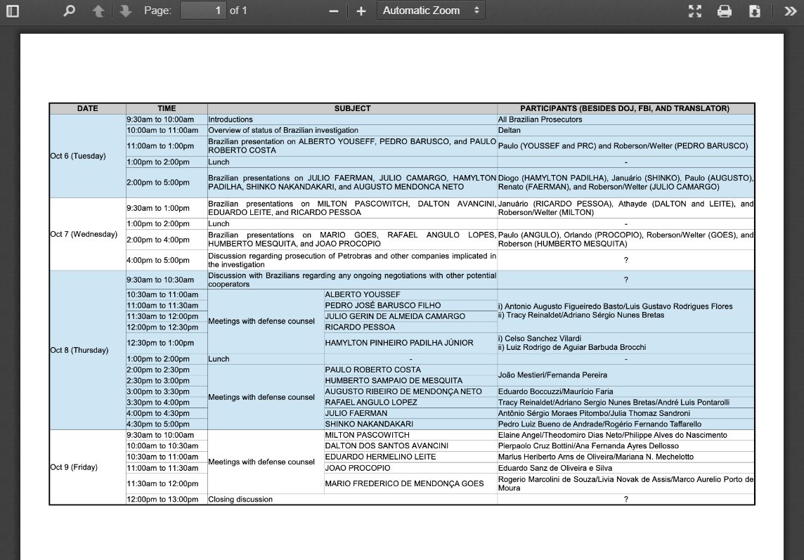Screen dimensions: 804x560
Task: Click the Oct 9 (Friday) date cell
Action: coord(88,467)
